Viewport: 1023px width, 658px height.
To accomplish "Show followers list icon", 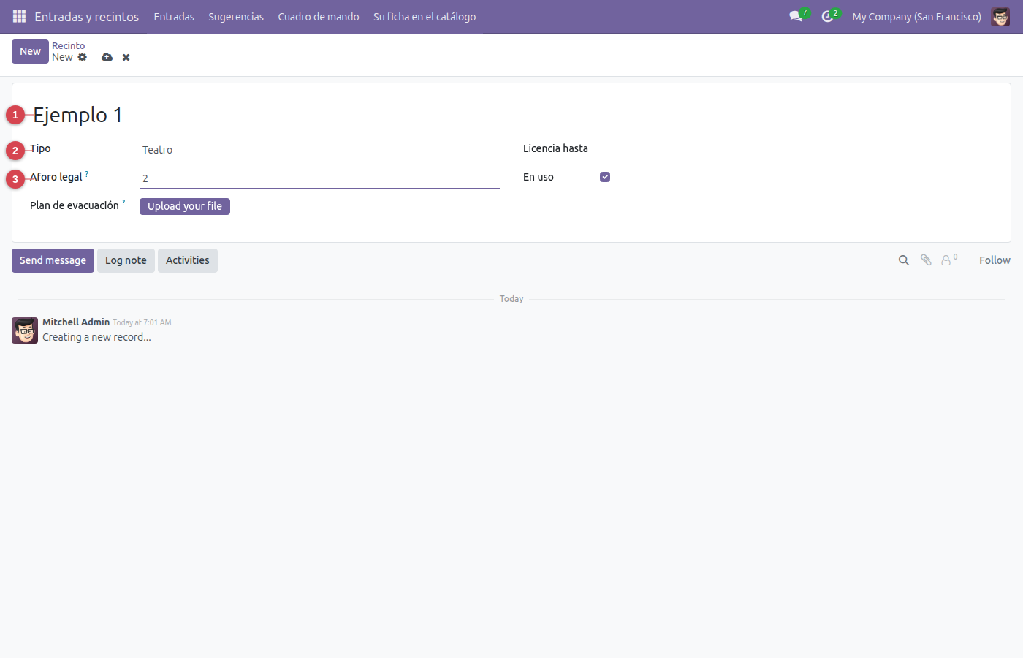I will [949, 260].
